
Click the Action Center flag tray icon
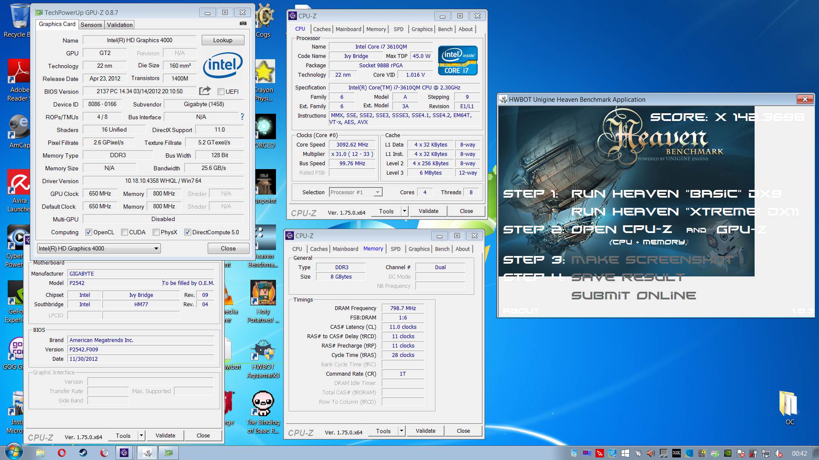tap(741, 453)
